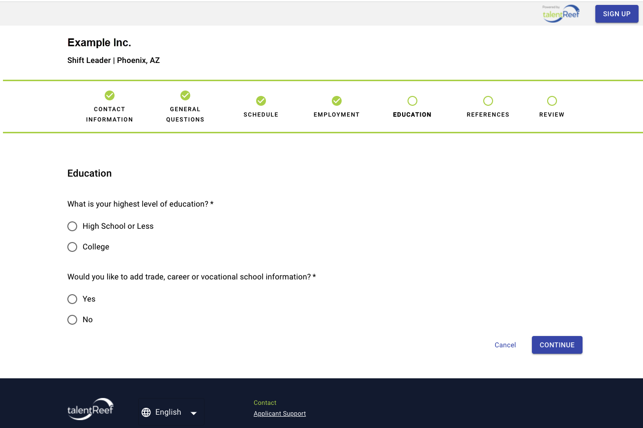This screenshot has height=428, width=643.
Task: Click the Employment step checkmark icon
Action: pos(337,101)
